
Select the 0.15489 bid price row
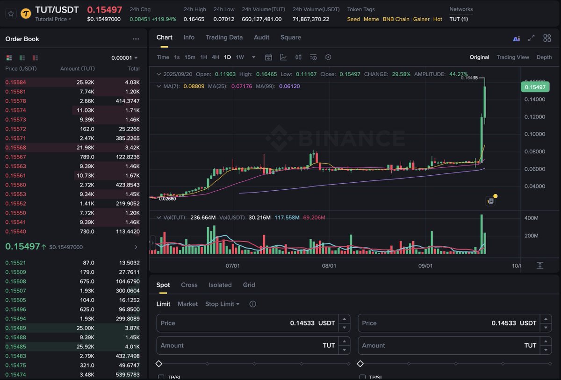[72, 328]
